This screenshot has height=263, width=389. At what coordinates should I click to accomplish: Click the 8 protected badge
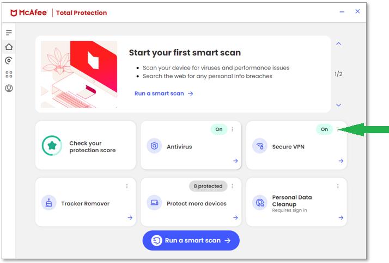point(208,186)
